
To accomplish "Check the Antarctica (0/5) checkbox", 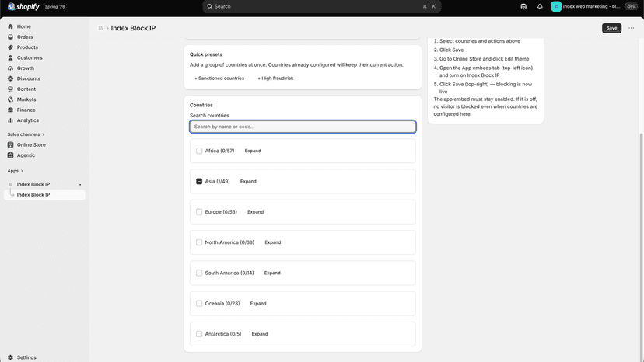I will tap(199, 334).
